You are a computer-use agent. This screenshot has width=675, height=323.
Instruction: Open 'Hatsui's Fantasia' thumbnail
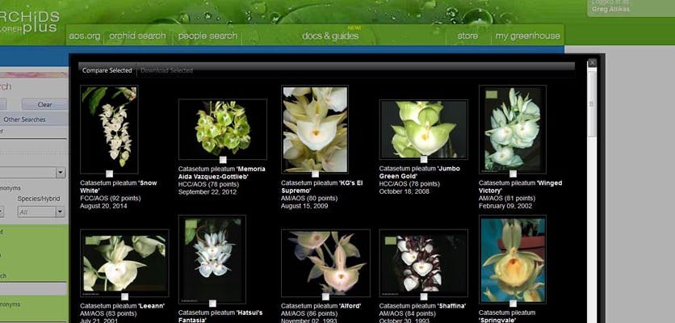(x=212, y=258)
